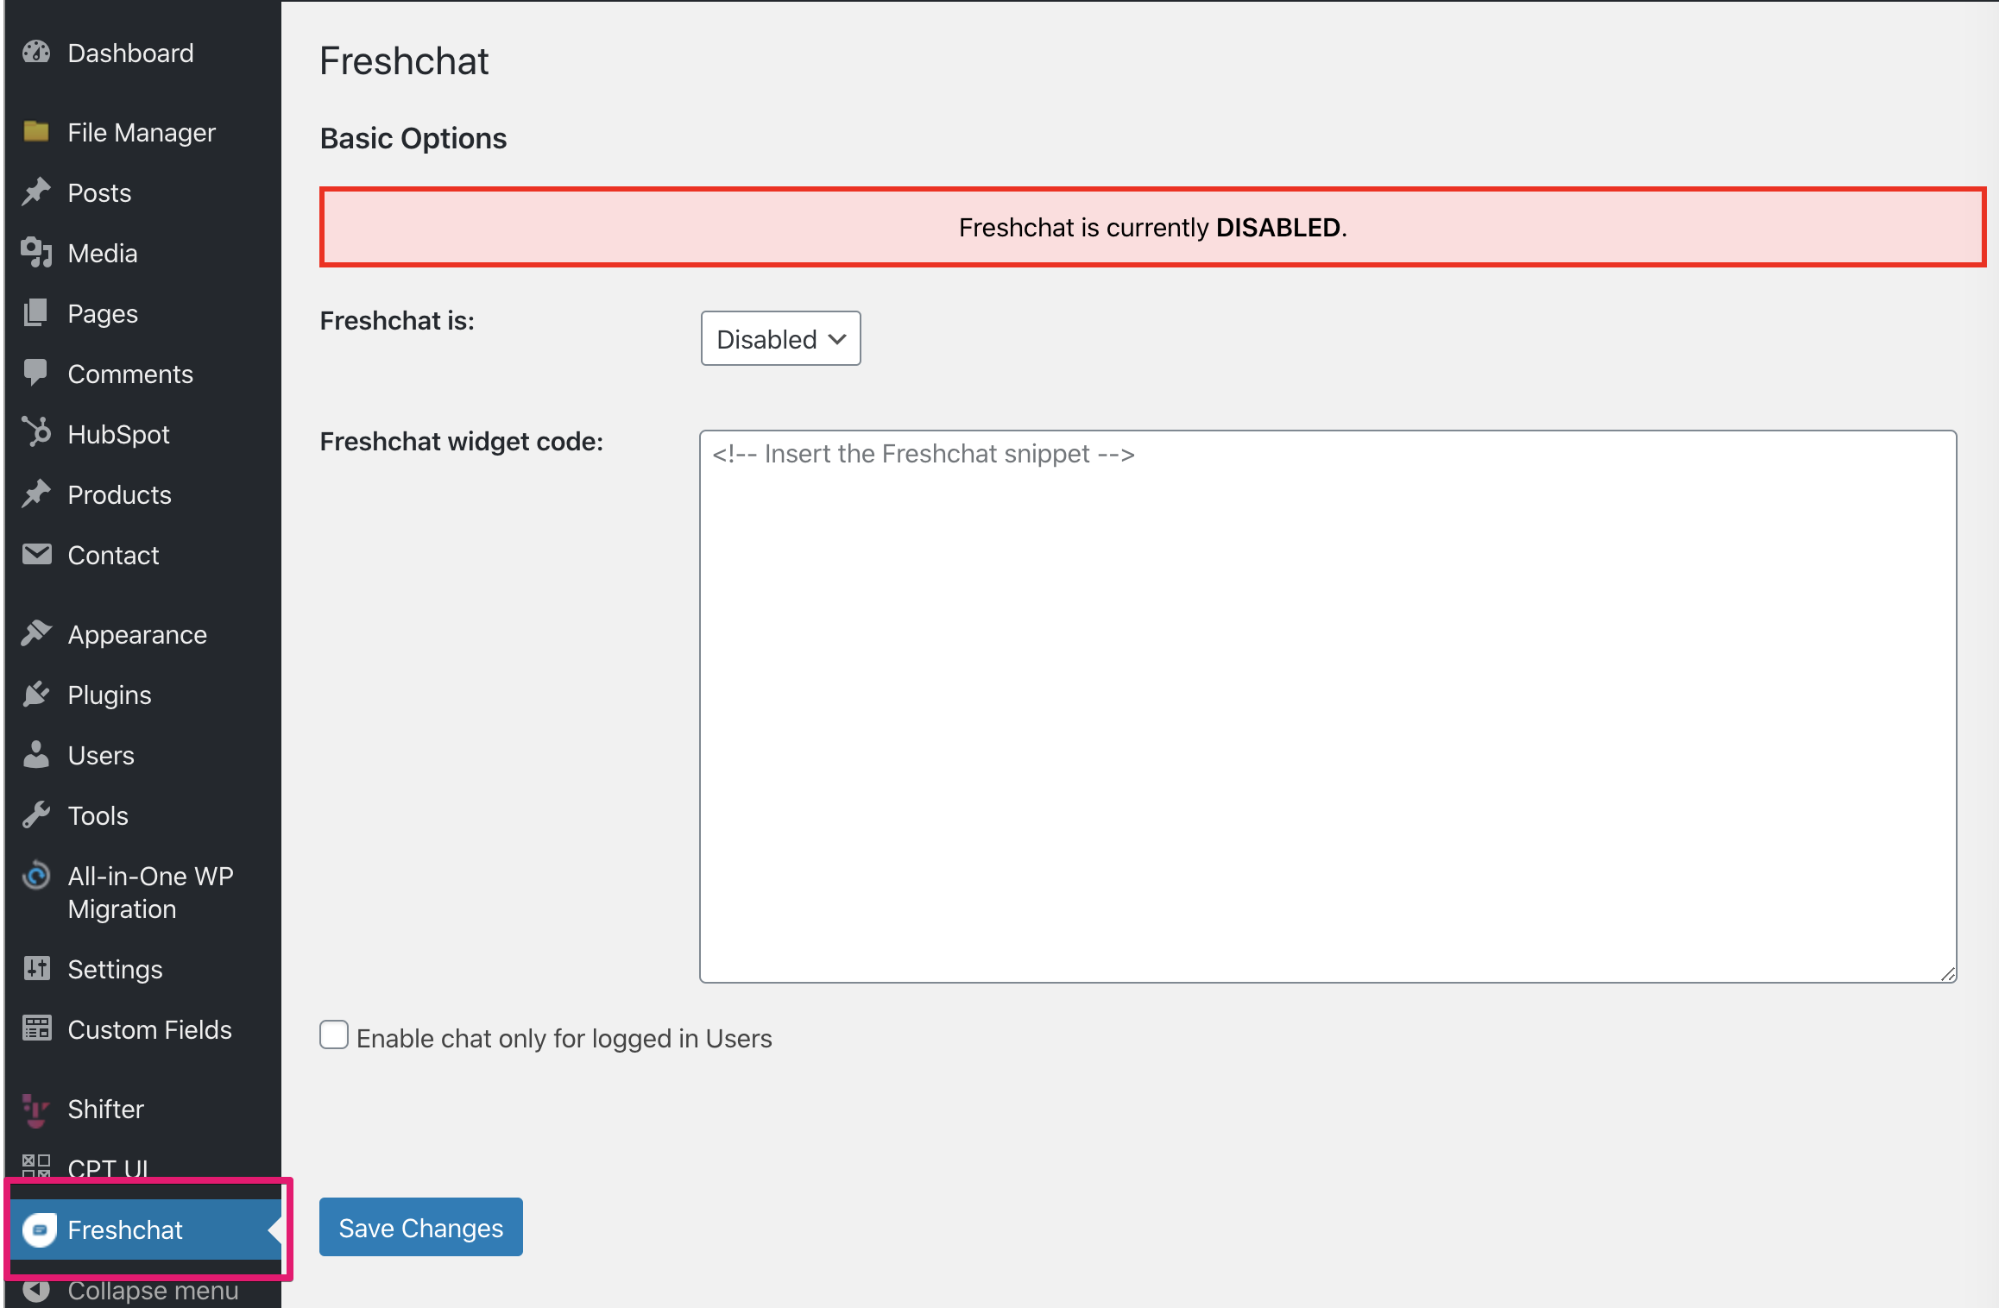Enable chat only for logged in Users checkbox

(x=334, y=1034)
